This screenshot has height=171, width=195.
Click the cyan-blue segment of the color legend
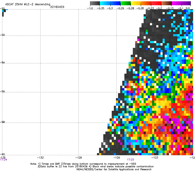tap(110, 3)
